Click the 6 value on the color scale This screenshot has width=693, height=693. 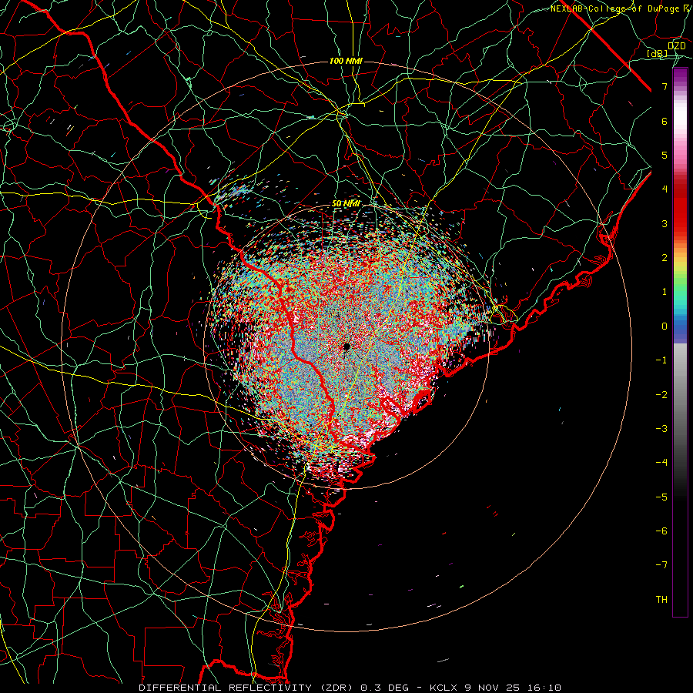coord(665,121)
